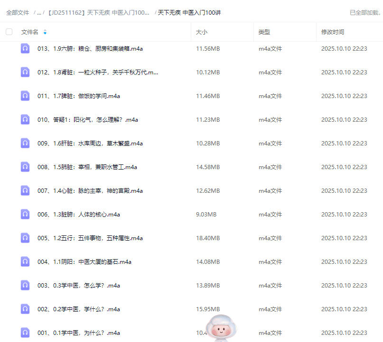Click the audio icon for file 013 六腑
The image size is (383, 342).
[25, 48]
